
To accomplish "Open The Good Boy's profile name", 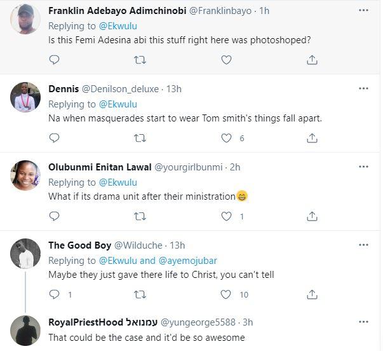I will pyautogui.click(x=80, y=245).
